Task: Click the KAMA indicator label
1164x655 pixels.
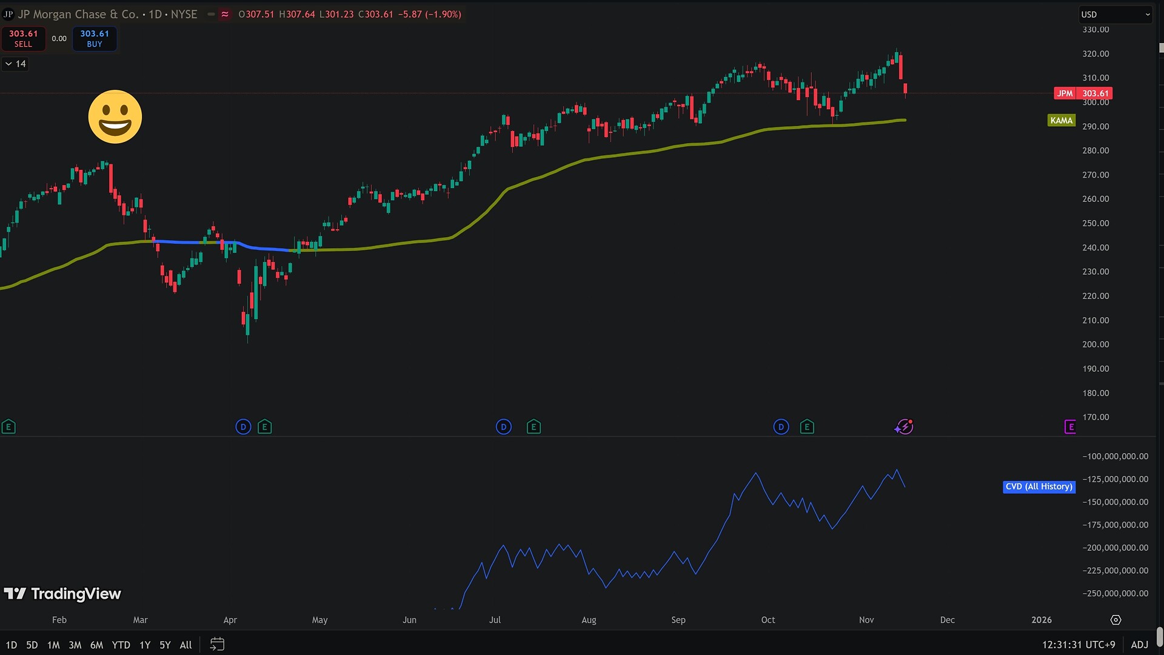Action: 1061,120
